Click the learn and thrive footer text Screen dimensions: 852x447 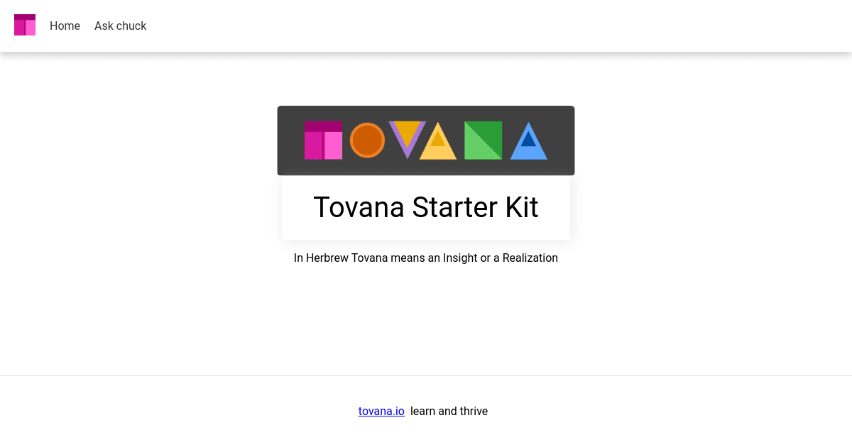pos(449,411)
